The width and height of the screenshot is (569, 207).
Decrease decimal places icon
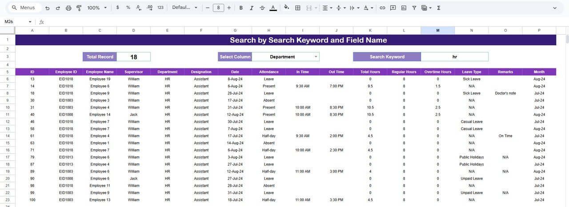[x=139, y=8]
